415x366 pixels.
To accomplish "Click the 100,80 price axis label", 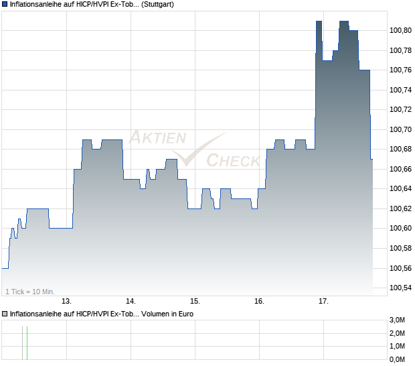I will pos(400,30).
